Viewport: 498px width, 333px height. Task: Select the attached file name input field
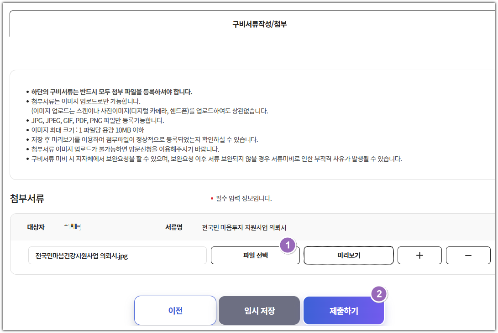tap(119, 255)
